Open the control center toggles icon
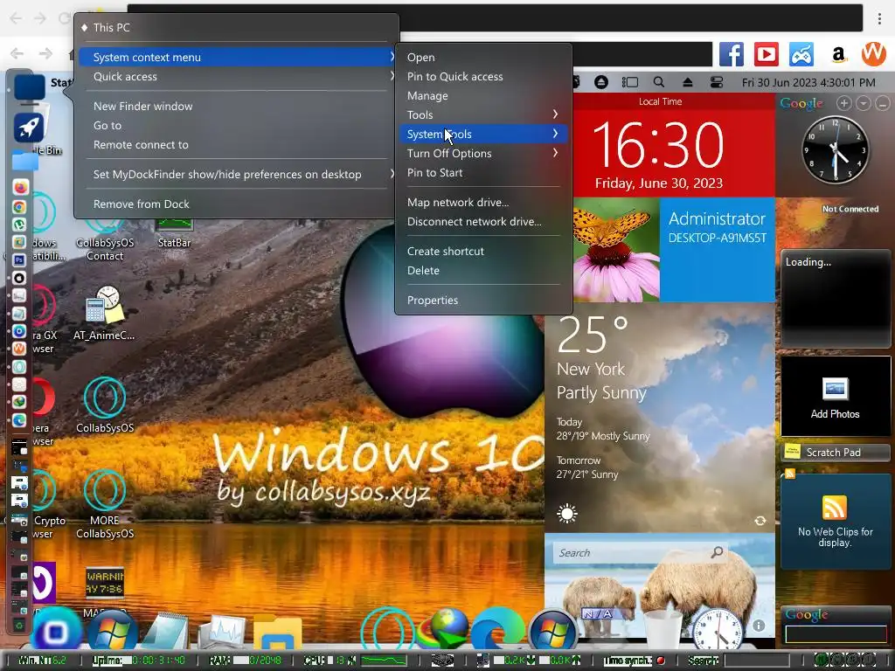Viewport: 895px width, 671px height. pyautogui.click(x=717, y=82)
